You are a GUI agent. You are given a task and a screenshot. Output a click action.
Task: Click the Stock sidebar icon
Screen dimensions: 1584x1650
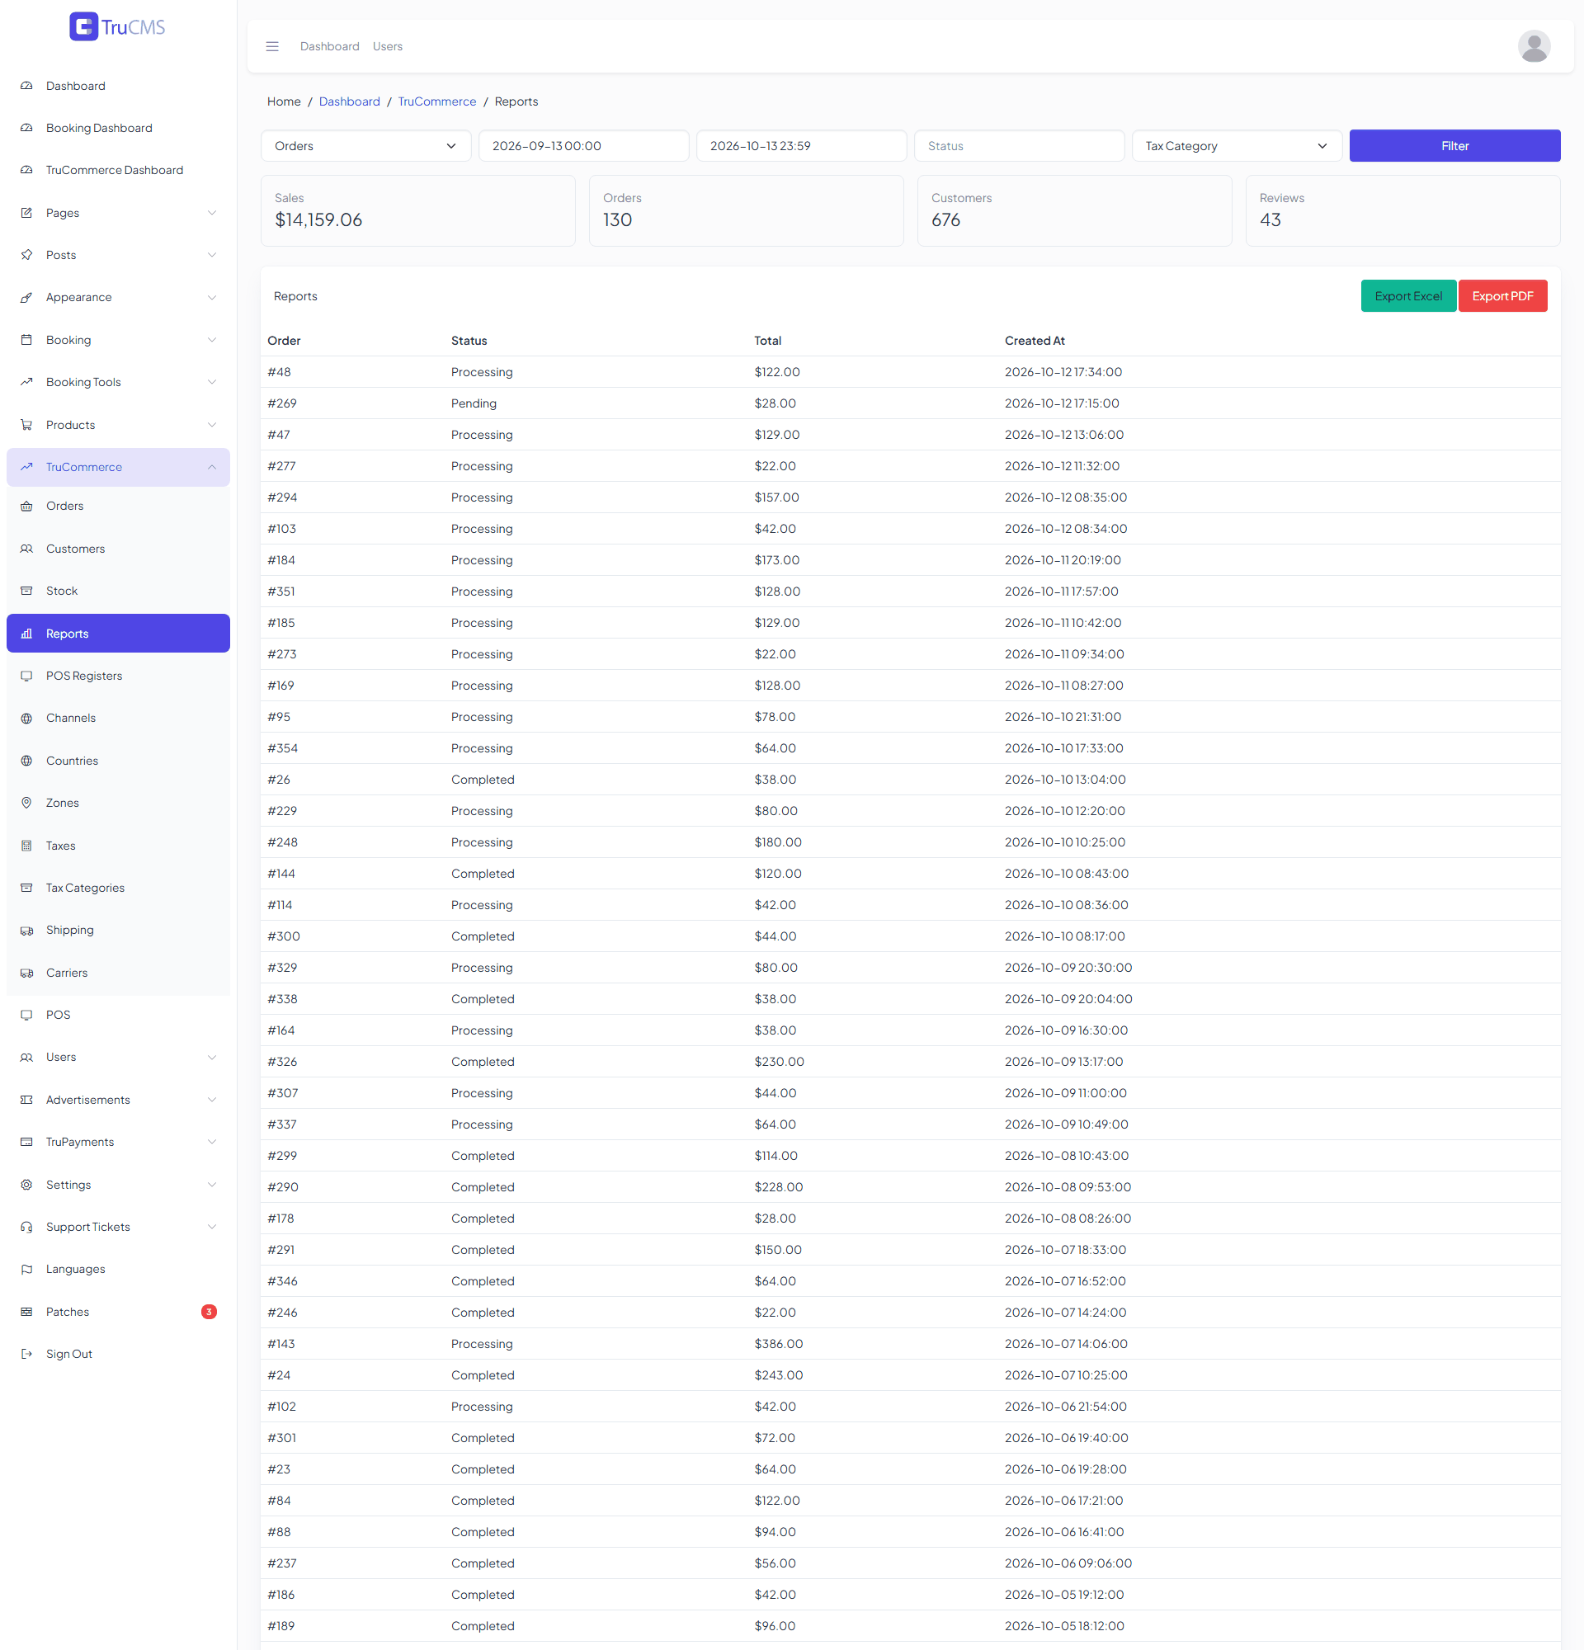27,591
